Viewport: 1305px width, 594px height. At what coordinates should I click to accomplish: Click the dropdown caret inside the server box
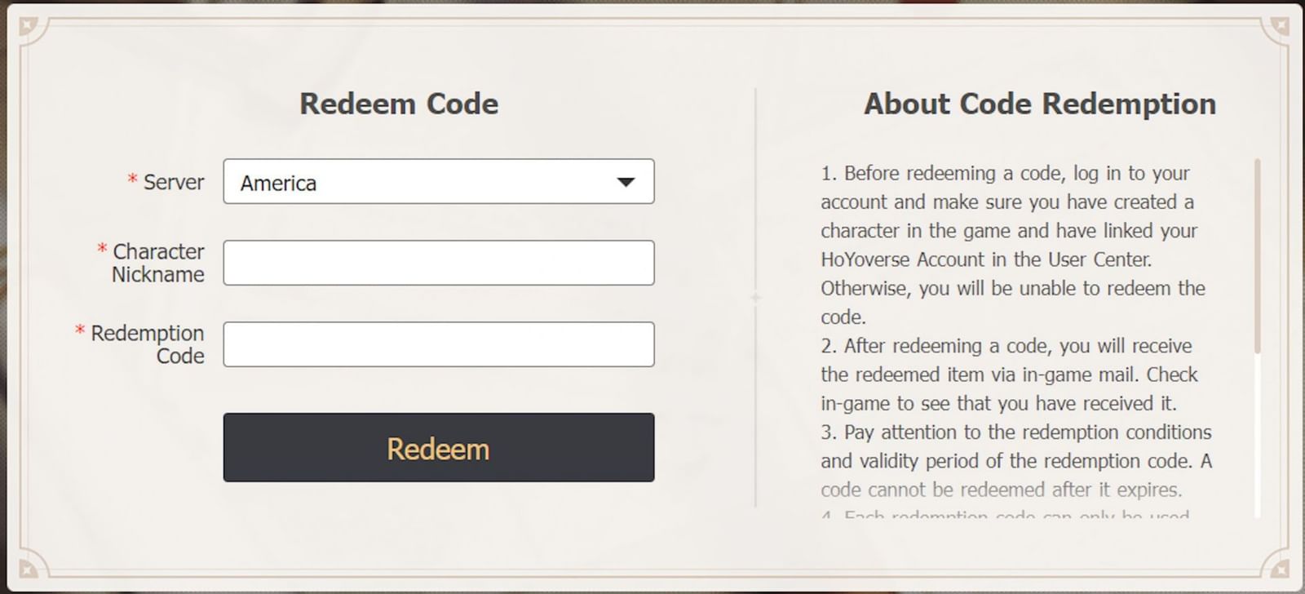624,182
